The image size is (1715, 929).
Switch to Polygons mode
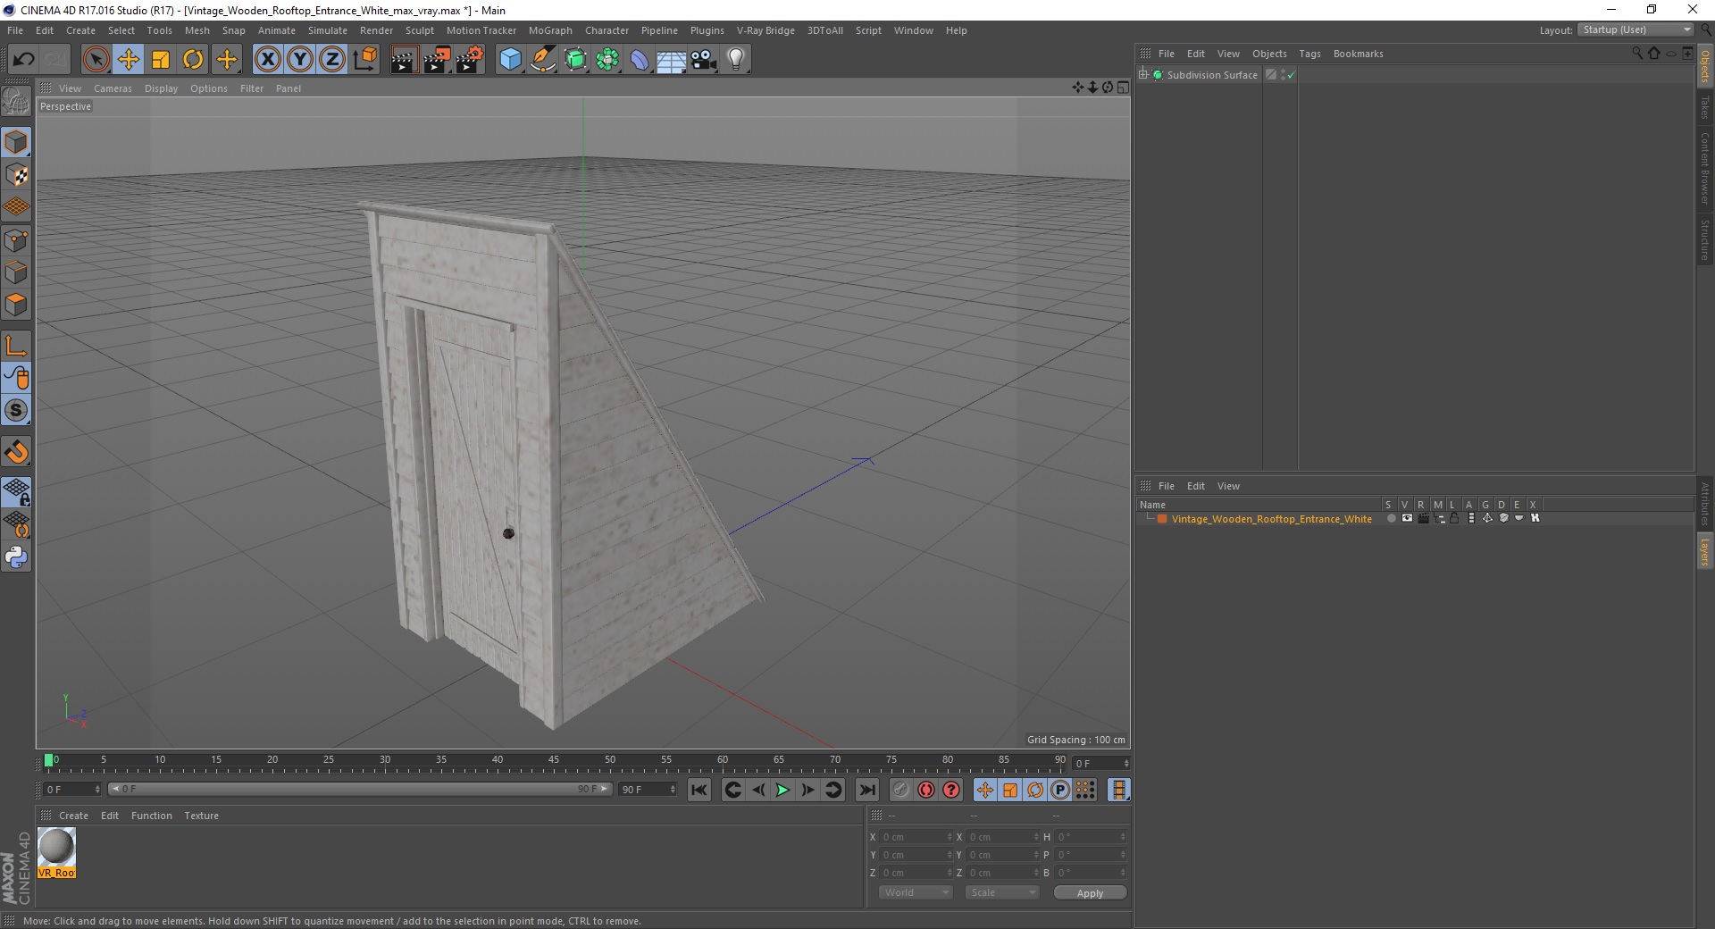16,305
